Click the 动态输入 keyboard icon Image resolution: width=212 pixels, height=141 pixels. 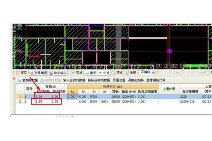(x=51, y=73)
